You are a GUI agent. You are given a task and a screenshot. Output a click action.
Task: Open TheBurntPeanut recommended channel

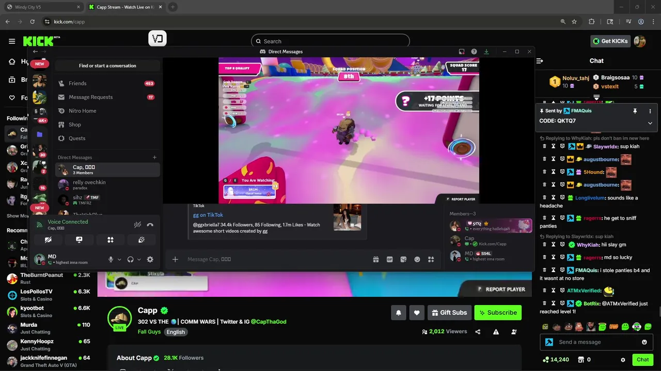coord(49,278)
